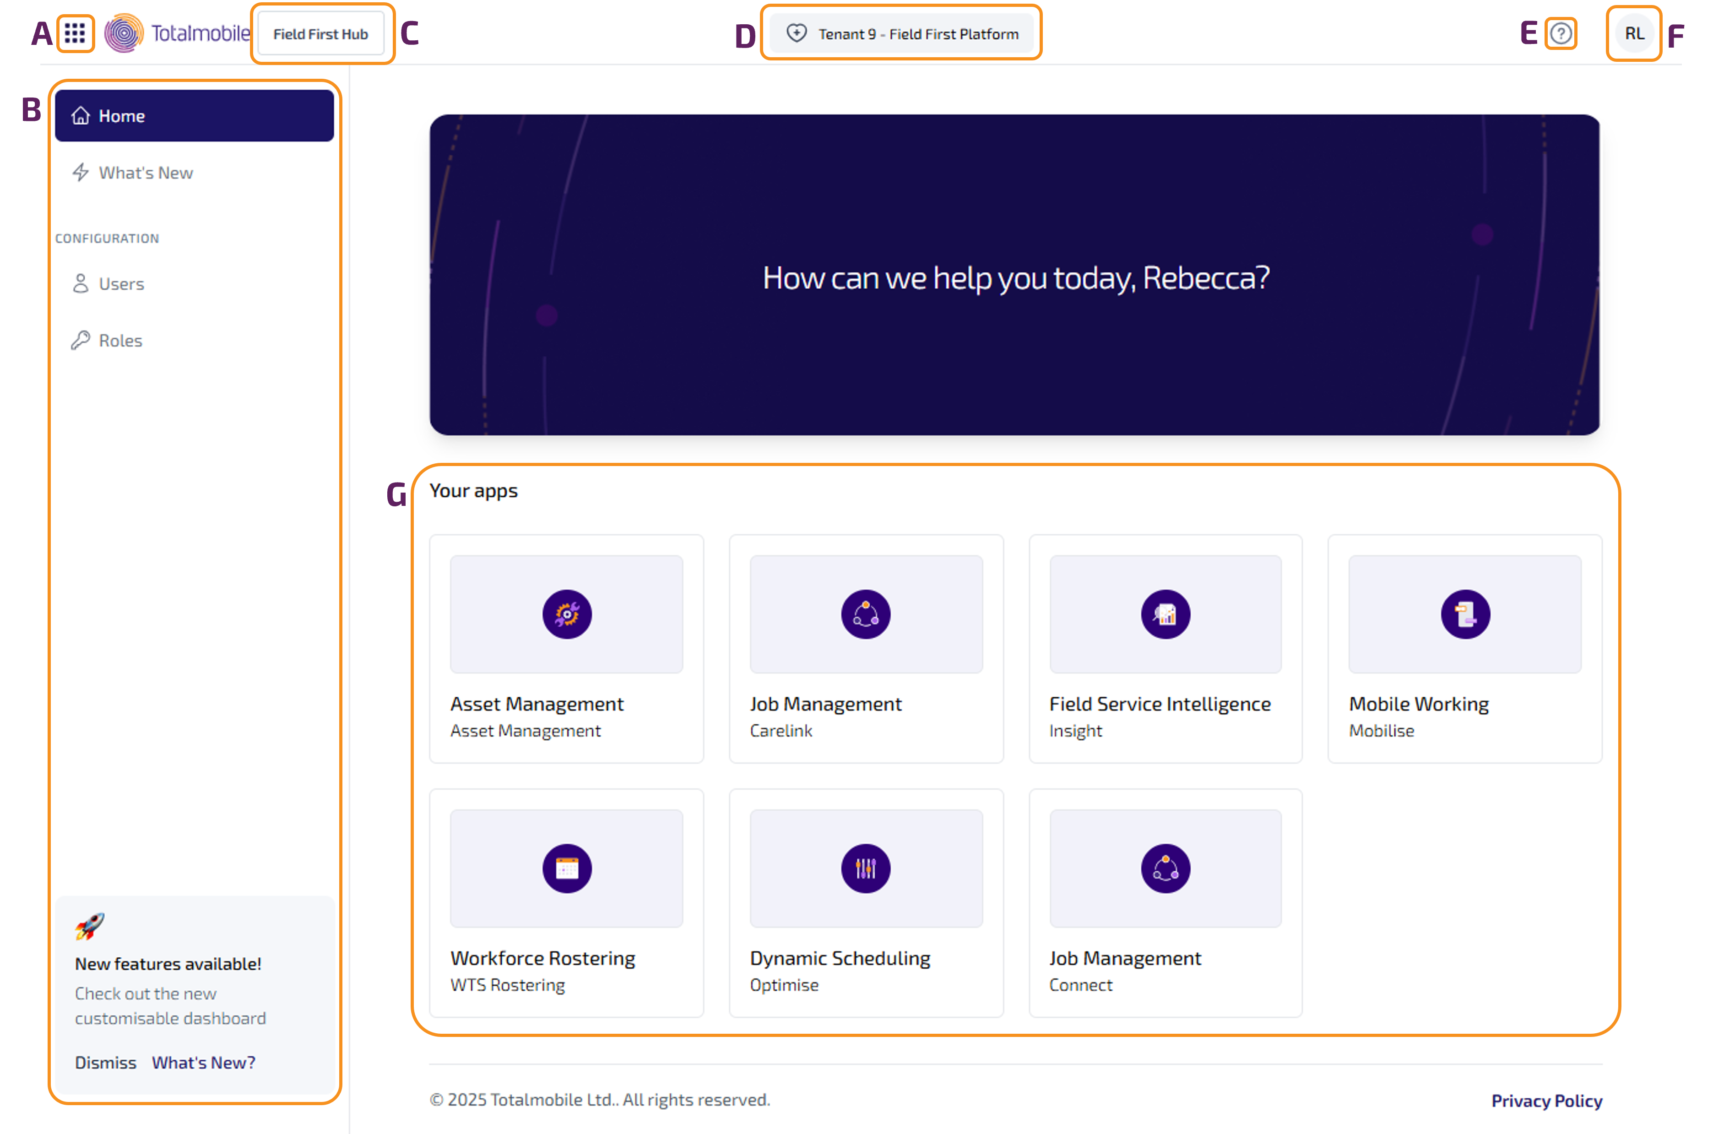Open the Mobile Working Mobilise icon

(1465, 614)
